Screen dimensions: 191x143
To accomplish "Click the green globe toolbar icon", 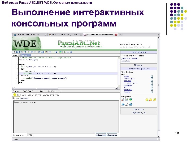I will (x=60, y=52).
